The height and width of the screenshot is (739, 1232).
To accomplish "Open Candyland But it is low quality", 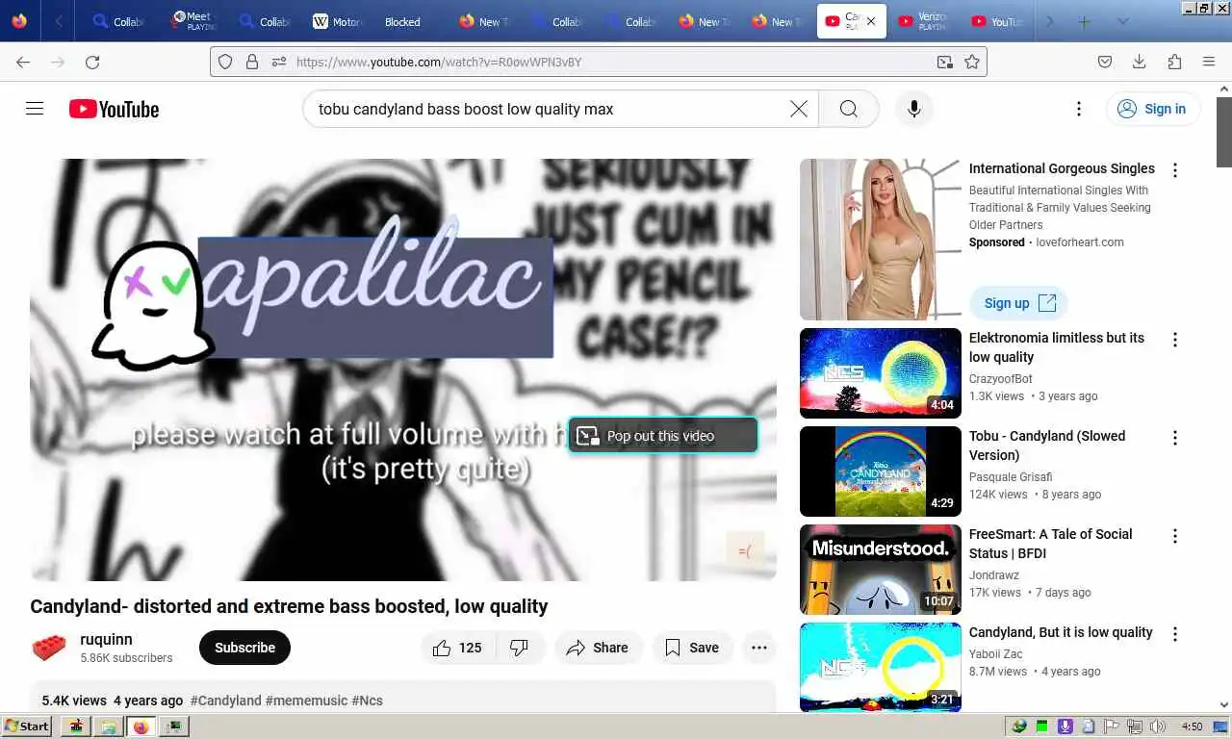I will (1061, 632).
